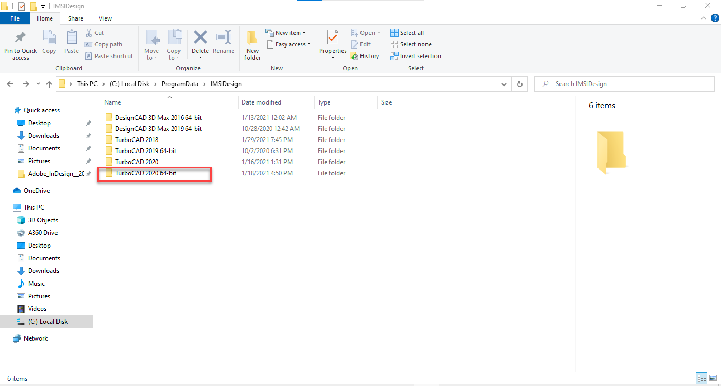Click the Forward navigation arrow

(x=25, y=84)
